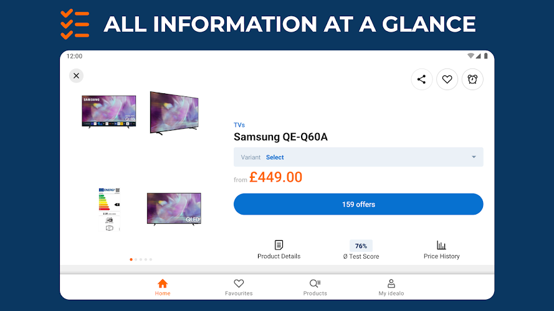Image resolution: width=554 pixels, height=311 pixels.
Task: Select the QLED TV bottom-right image
Action: (174, 208)
